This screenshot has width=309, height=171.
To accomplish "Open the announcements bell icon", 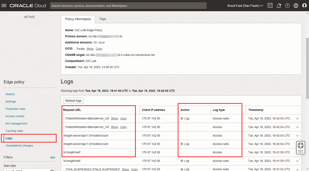I will 278,6.
